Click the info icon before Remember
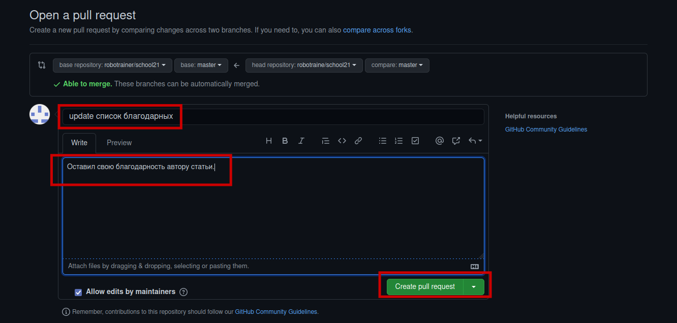 66,311
